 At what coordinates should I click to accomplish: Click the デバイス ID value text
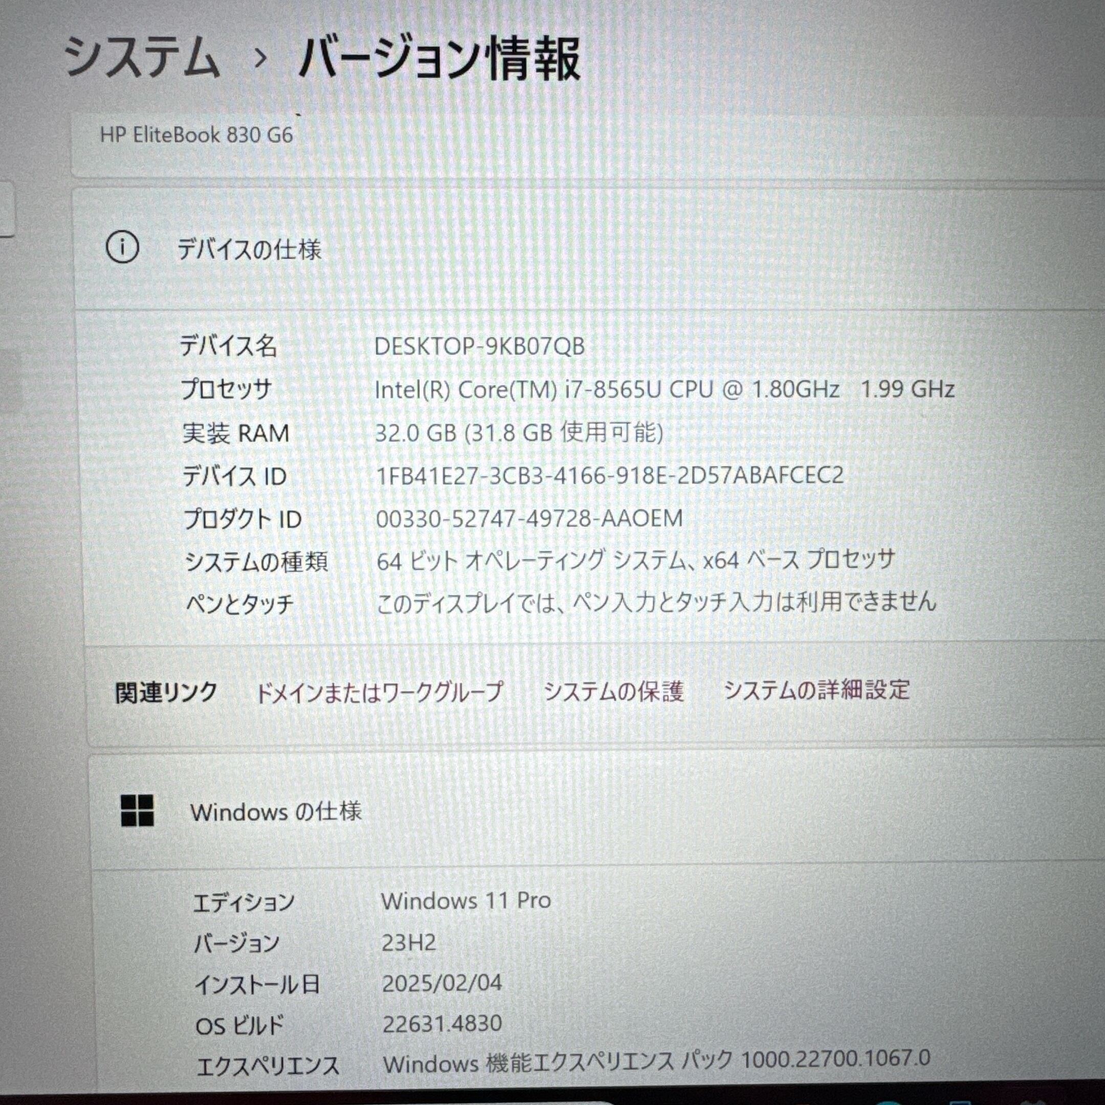(609, 476)
